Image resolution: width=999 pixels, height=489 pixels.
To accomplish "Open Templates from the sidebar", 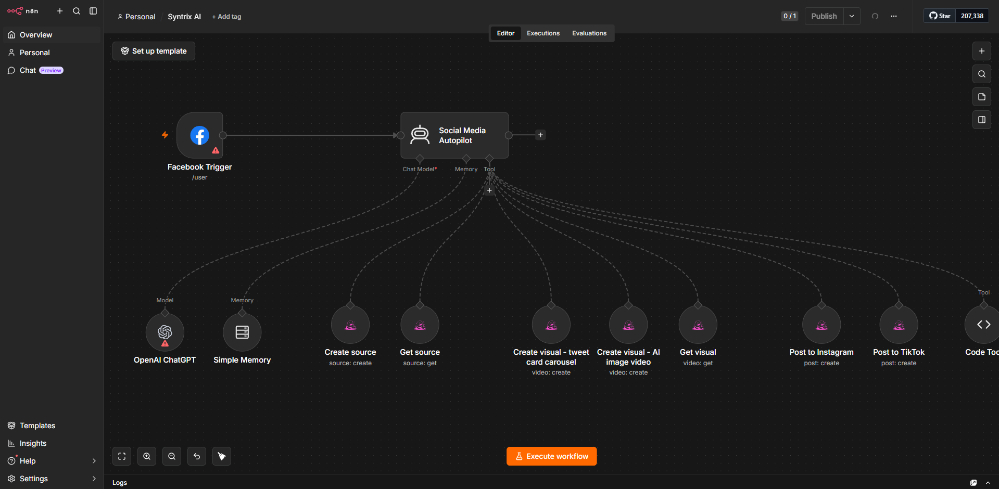I will [52, 426].
